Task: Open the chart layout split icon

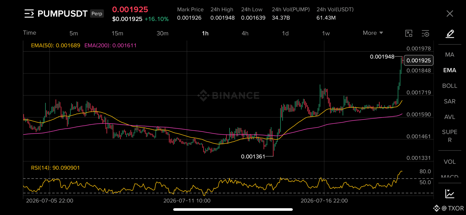Action: pyautogui.click(x=409, y=33)
